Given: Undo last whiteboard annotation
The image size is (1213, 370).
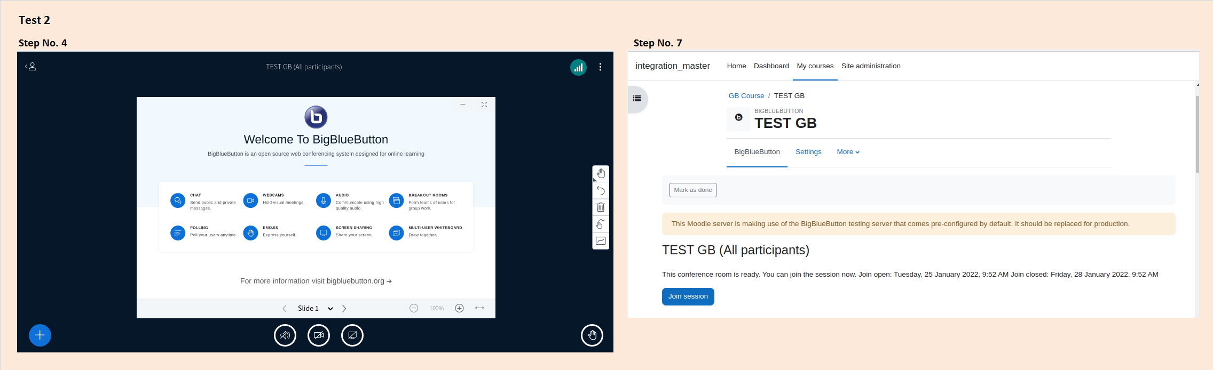Looking at the screenshot, I should click(x=601, y=190).
